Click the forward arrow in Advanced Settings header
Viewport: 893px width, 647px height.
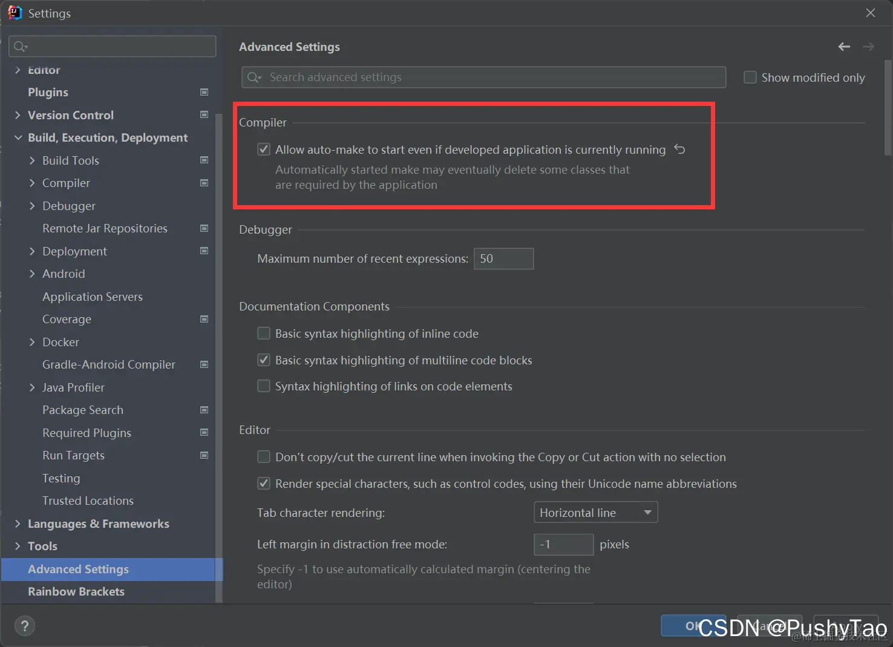(868, 47)
